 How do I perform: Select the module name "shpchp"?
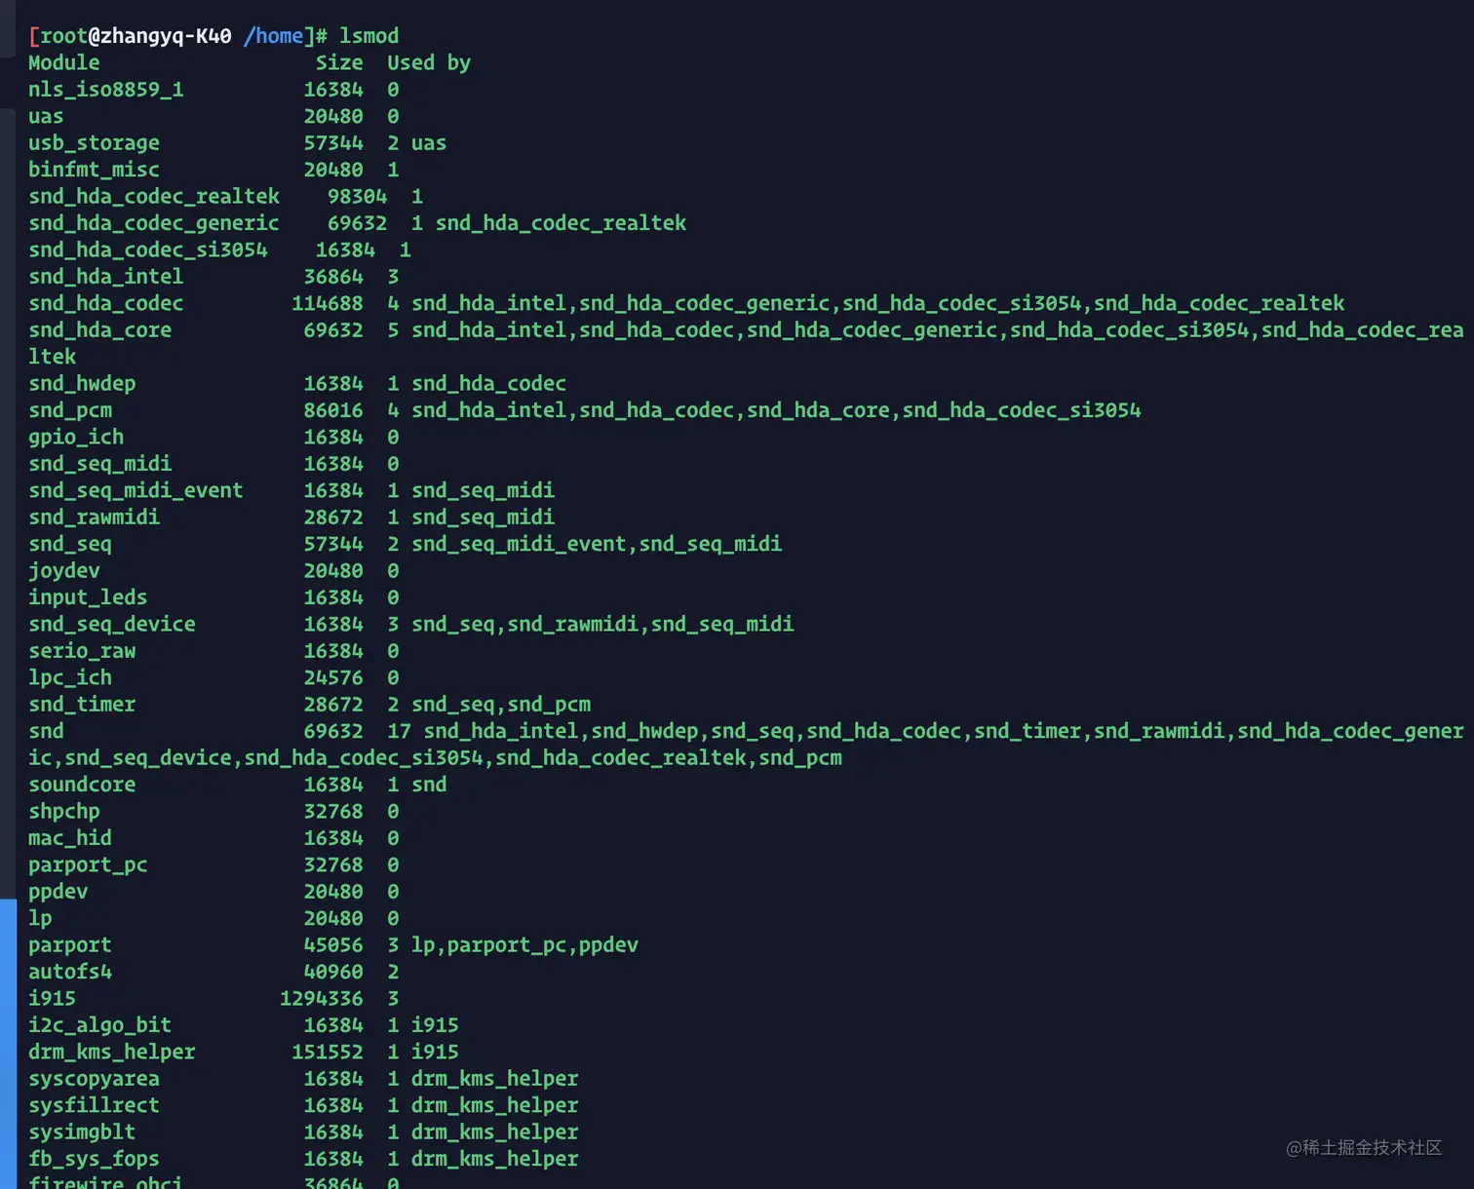(x=64, y=811)
